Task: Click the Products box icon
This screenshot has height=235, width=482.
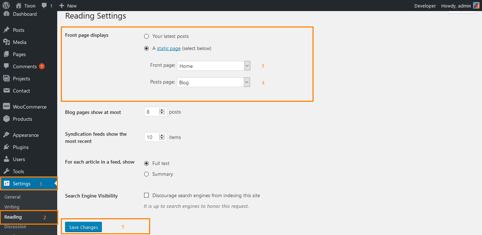Action: point(6,119)
